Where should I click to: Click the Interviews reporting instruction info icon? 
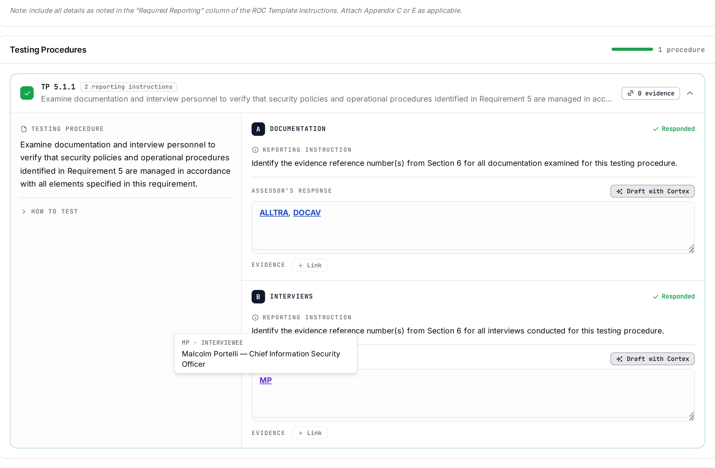coord(255,318)
